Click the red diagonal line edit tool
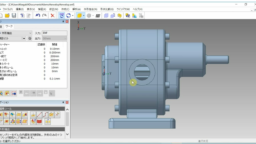This screenshot has height=144, width=256. tap(39, 115)
